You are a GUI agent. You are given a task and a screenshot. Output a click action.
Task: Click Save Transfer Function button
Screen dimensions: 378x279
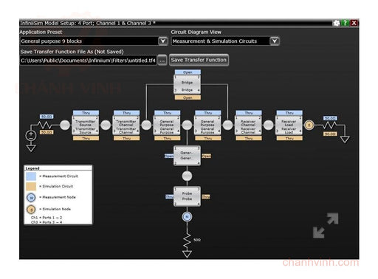[x=199, y=60]
